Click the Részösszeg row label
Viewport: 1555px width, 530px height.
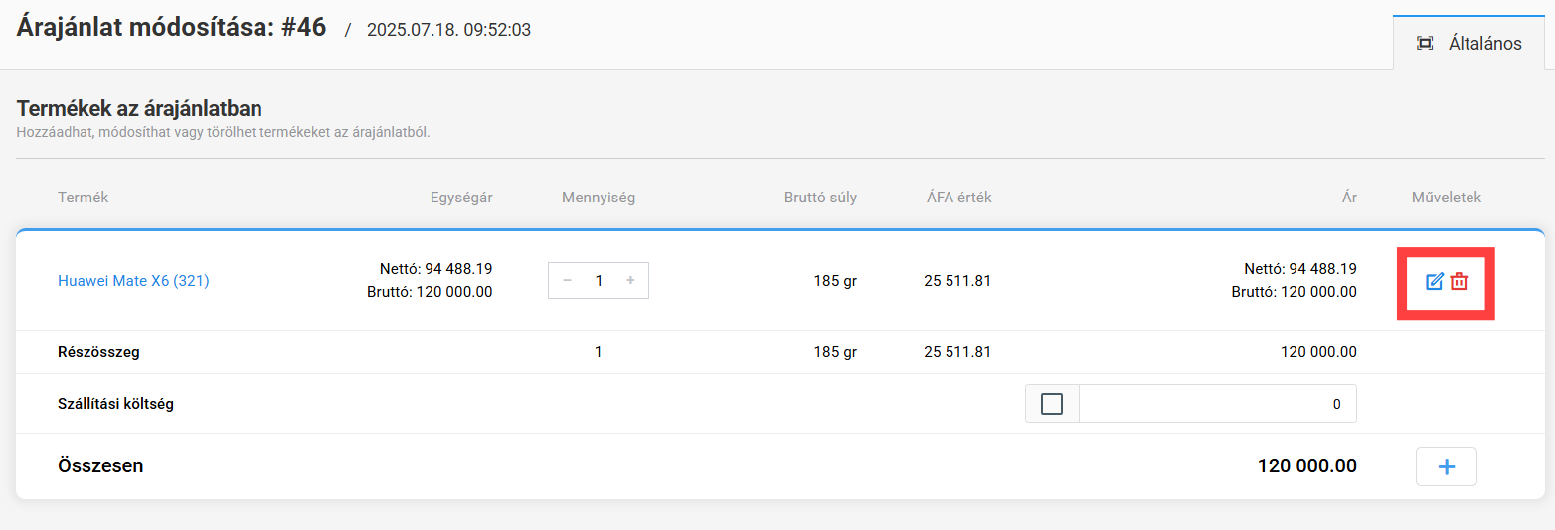click(x=98, y=352)
